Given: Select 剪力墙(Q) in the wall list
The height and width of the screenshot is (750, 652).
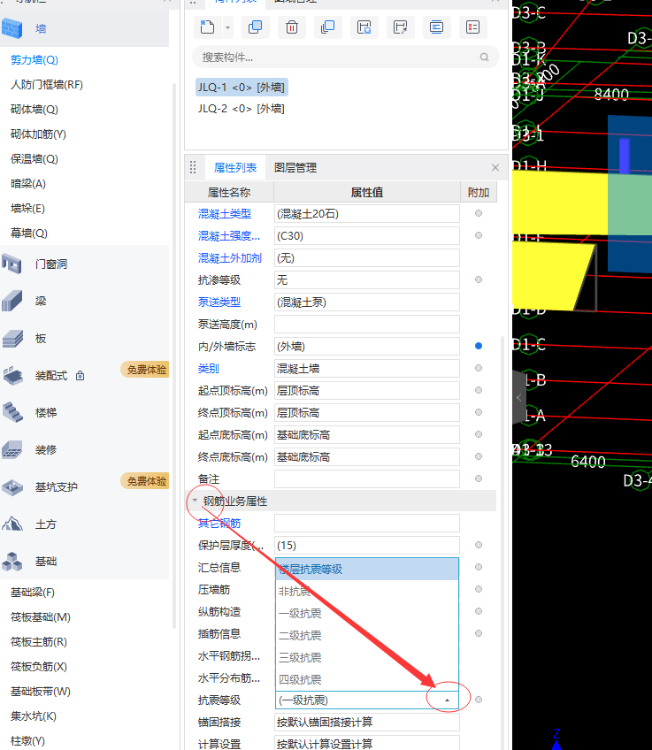Looking at the screenshot, I should [35, 60].
